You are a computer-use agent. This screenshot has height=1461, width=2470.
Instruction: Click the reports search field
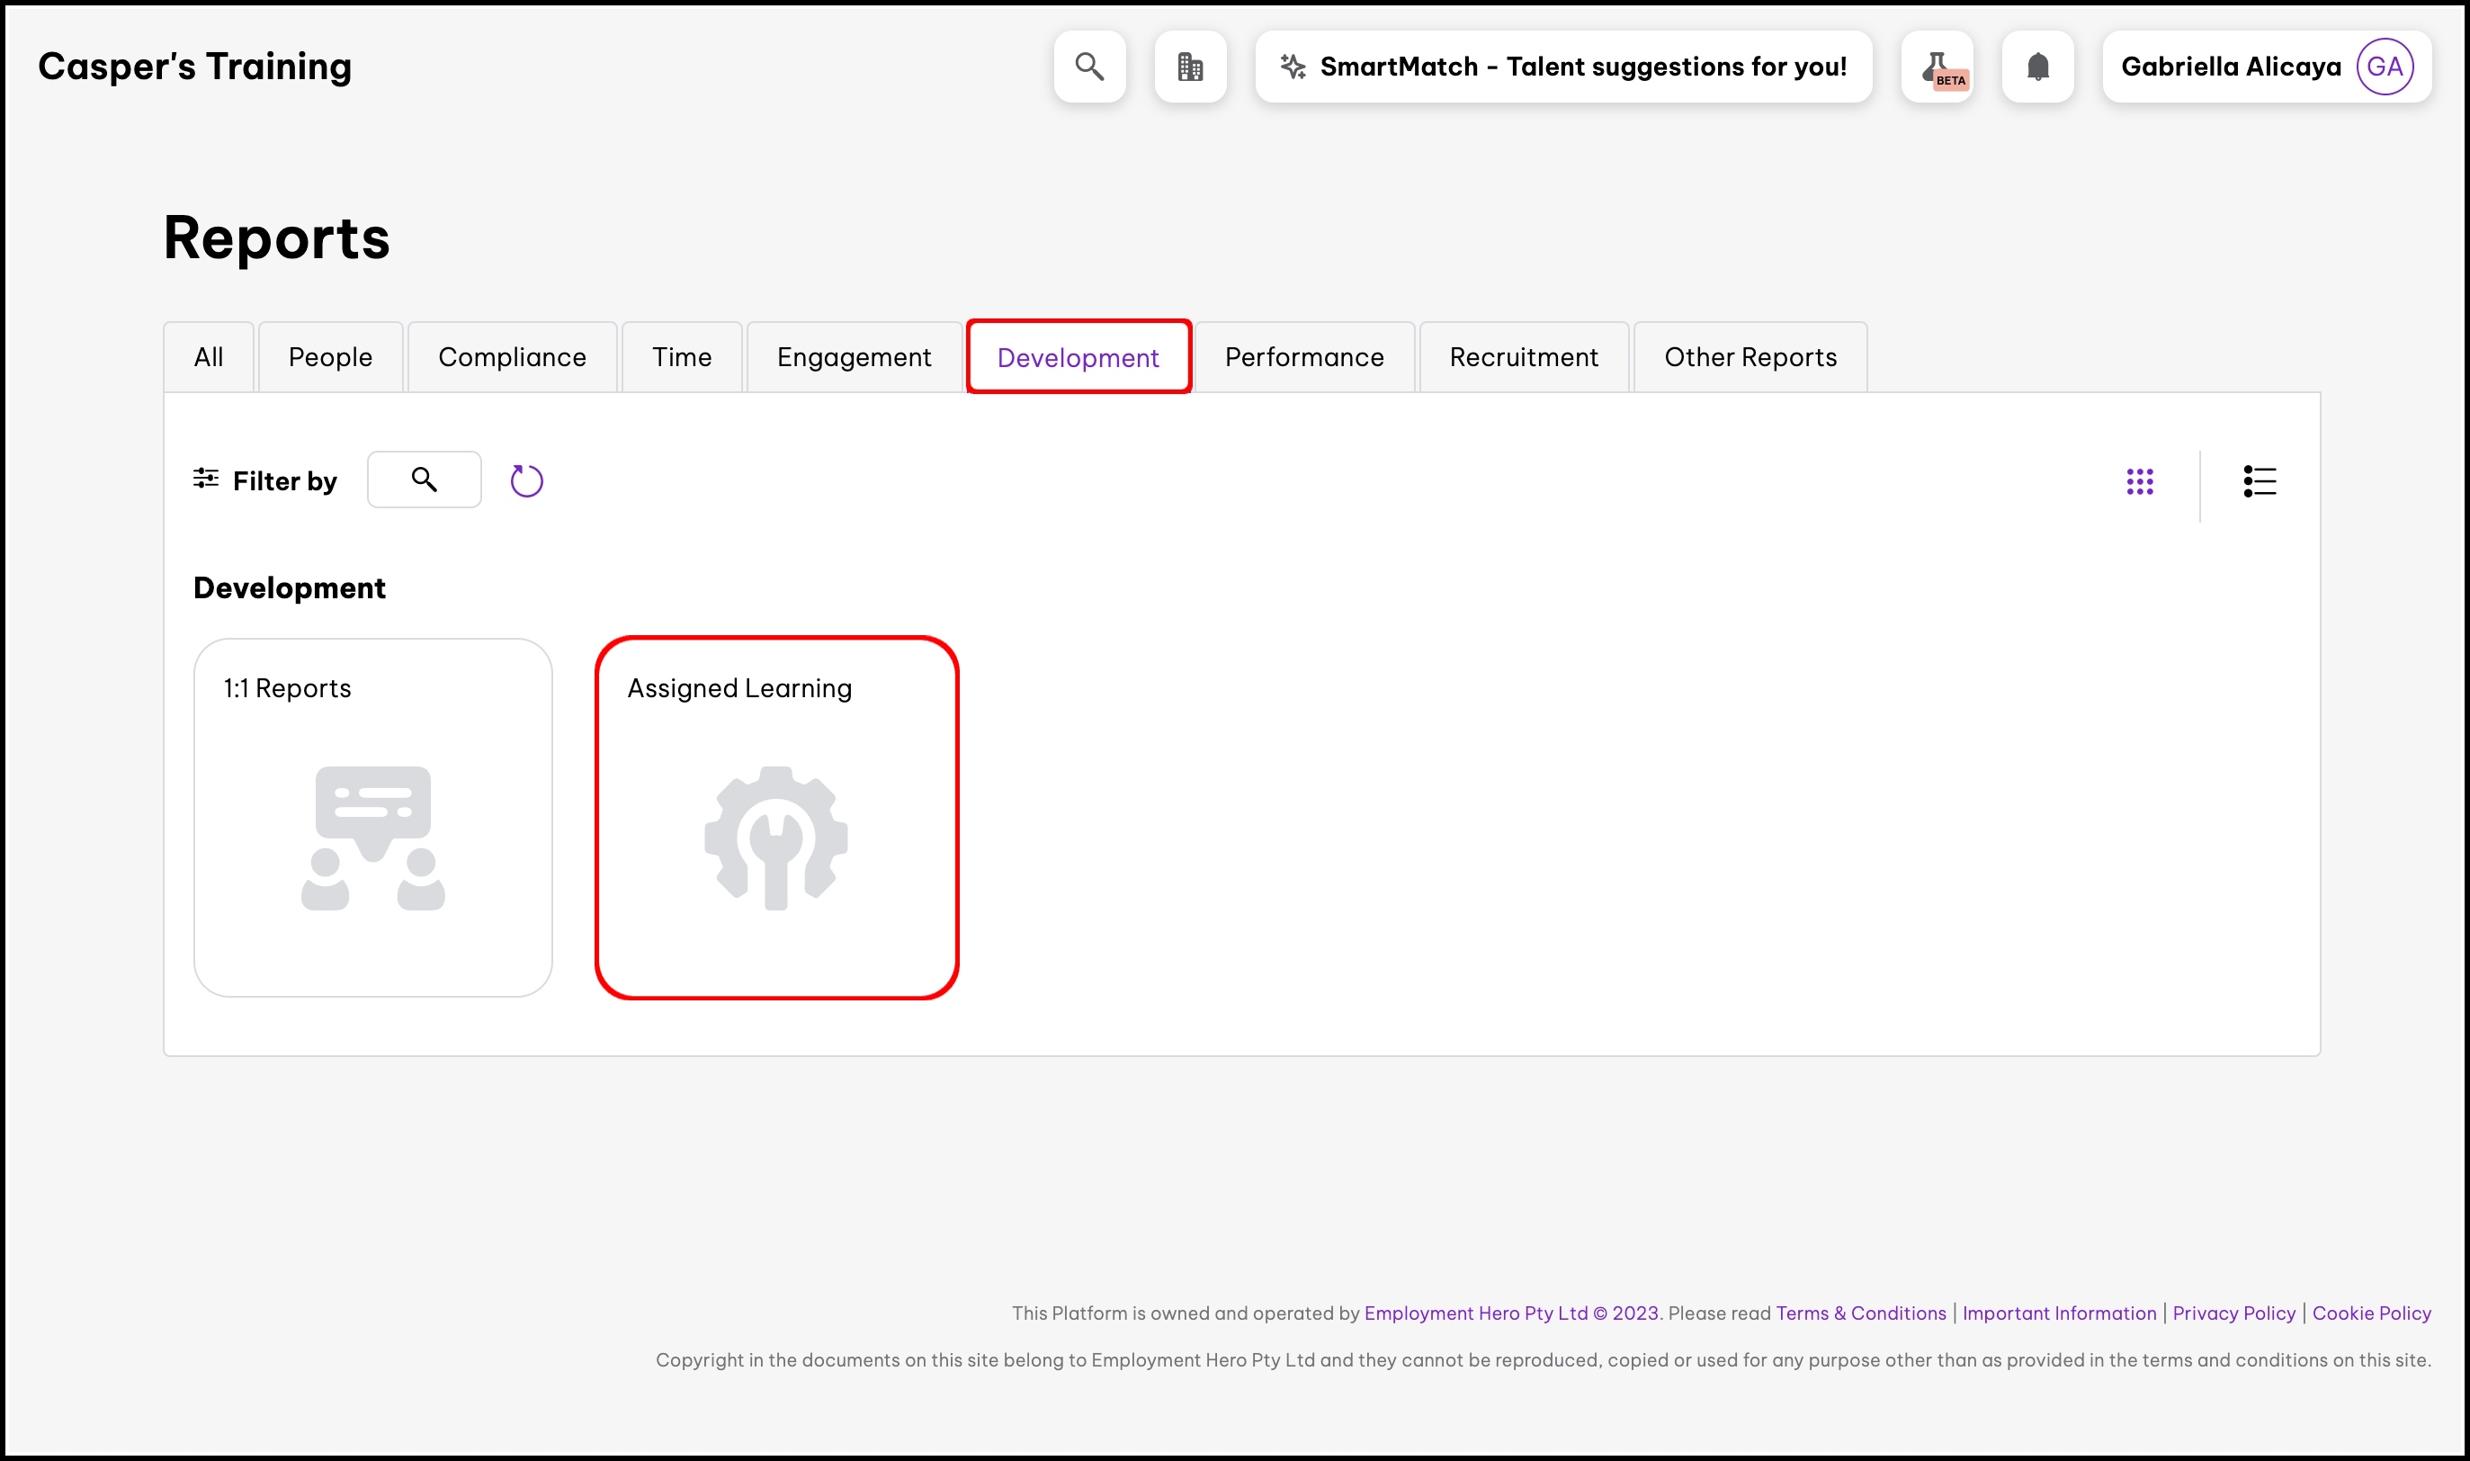coord(425,480)
